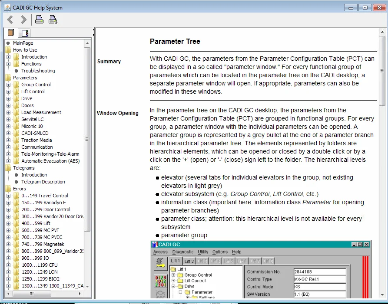Image resolution: width=388 pixels, height=304 pixels.
Task: Click the 600...699 MC PVF folder icon
Action: [17, 230]
